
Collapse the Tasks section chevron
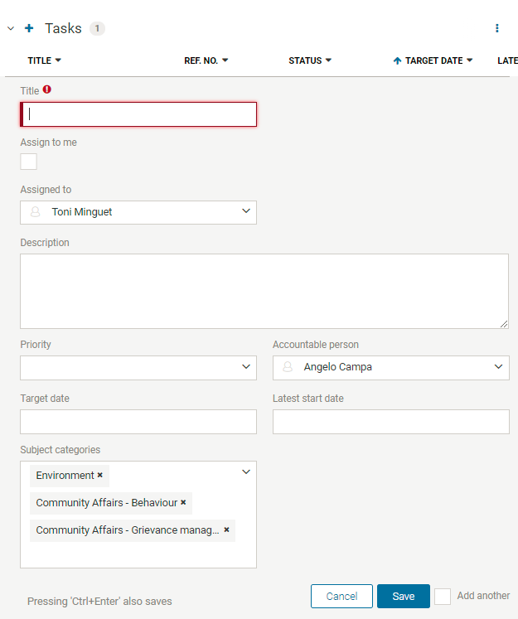(11, 28)
